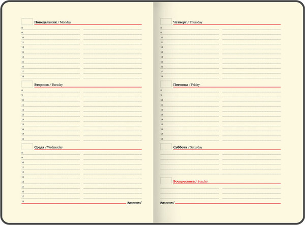Select the empty date box beside Monday
Screen dimensions: 305x225
tap(27, 22)
